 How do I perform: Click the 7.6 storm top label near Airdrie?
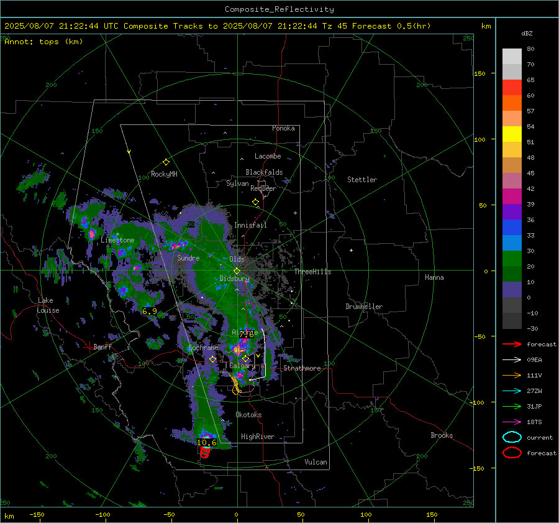tap(247, 335)
